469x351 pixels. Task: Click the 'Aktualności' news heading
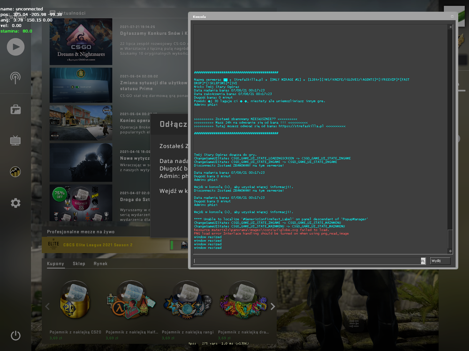(x=71, y=13)
